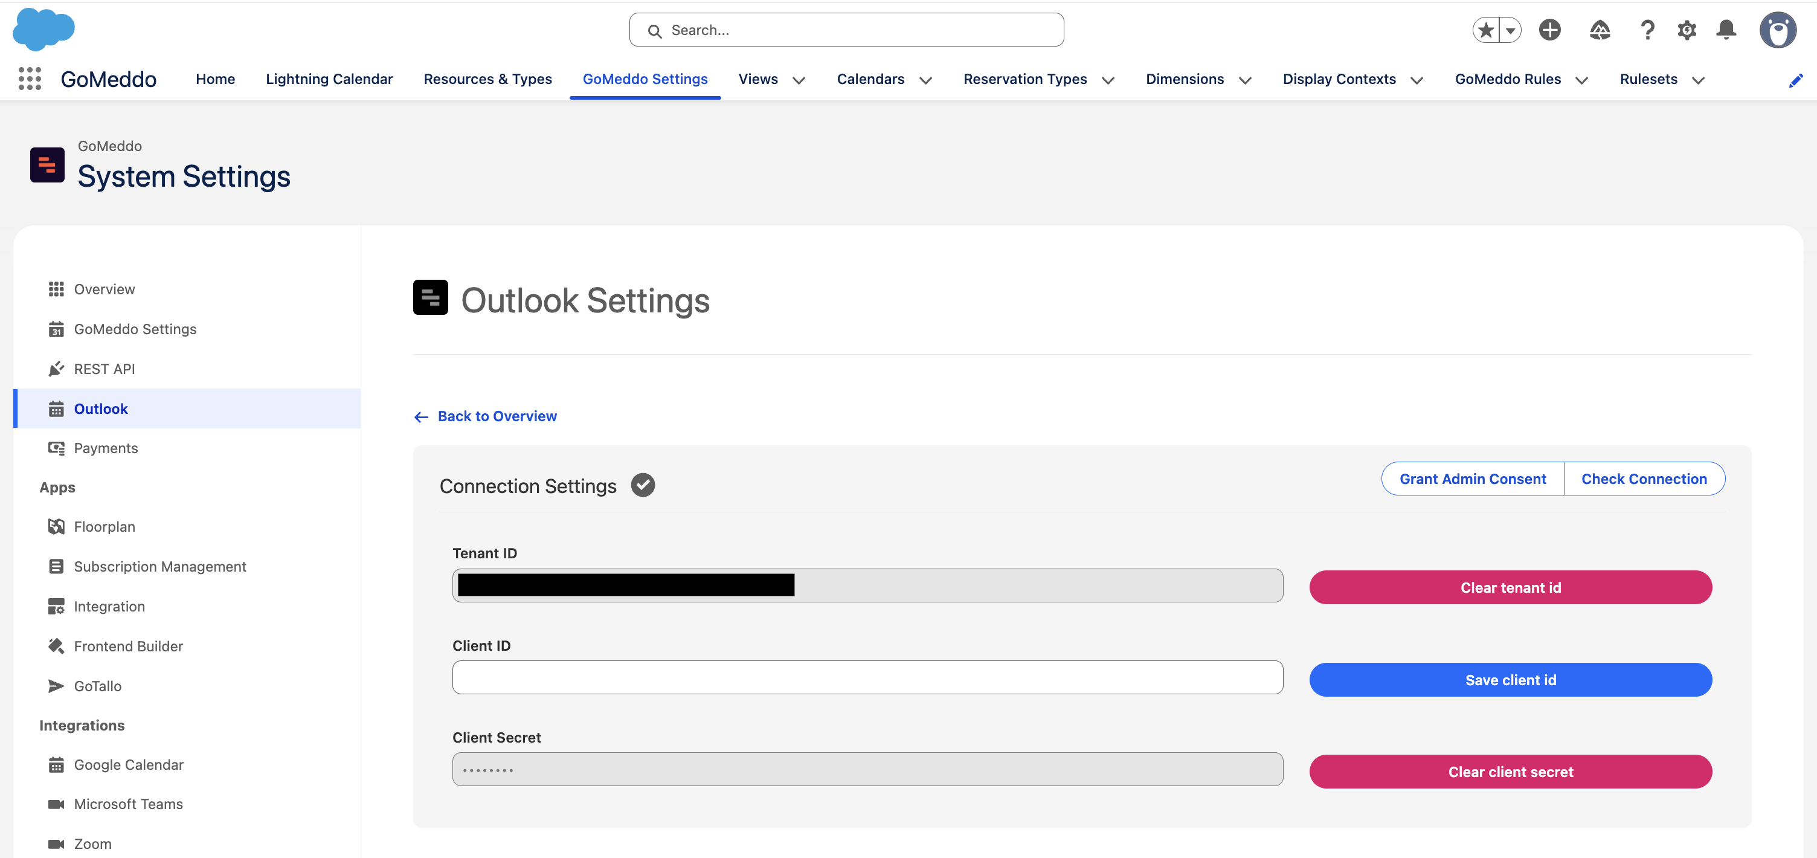
Task: Open the Frontend Builder sidebar label
Action: tap(129, 647)
